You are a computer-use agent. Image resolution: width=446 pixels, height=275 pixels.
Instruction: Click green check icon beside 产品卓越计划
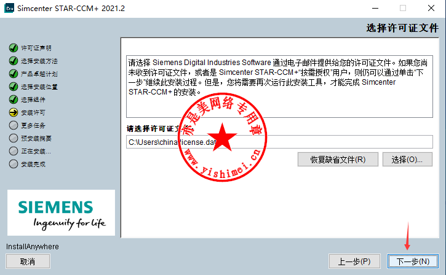tap(14, 74)
